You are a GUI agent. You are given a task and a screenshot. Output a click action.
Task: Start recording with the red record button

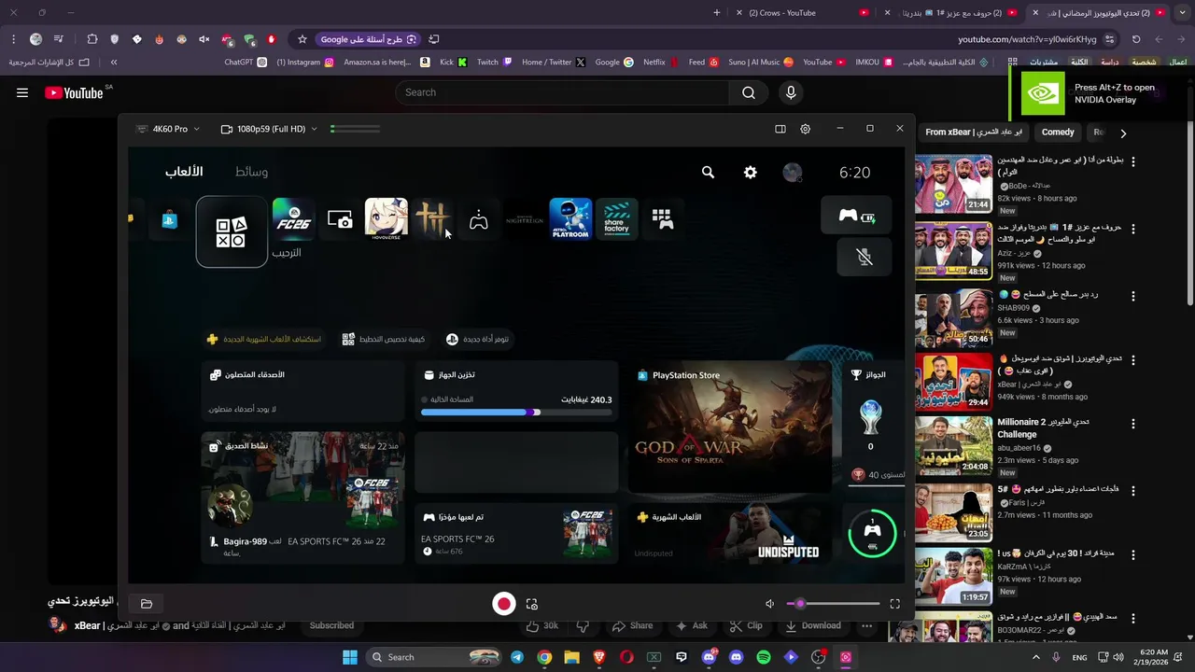coord(504,604)
